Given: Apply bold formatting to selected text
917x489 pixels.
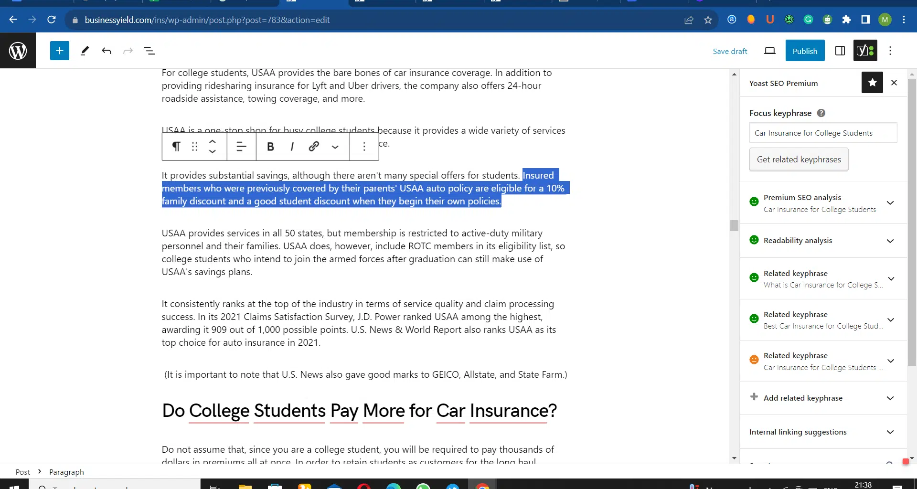Looking at the screenshot, I should [x=270, y=147].
